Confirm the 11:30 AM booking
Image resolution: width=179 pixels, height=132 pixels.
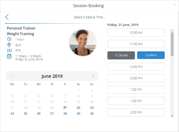click(x=151, y=55)
